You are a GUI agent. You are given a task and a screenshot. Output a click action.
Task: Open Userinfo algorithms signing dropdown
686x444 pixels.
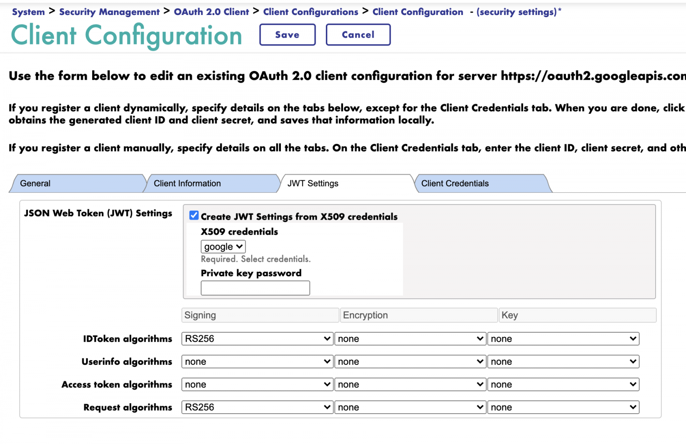(x=257, y=361)
